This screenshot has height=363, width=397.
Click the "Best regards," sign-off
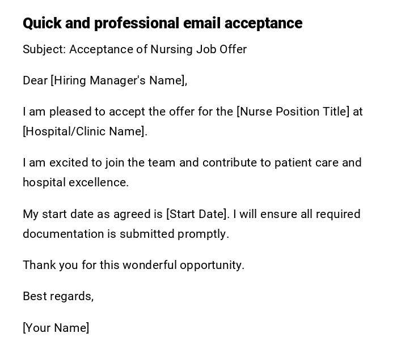(x=58, y=296)
